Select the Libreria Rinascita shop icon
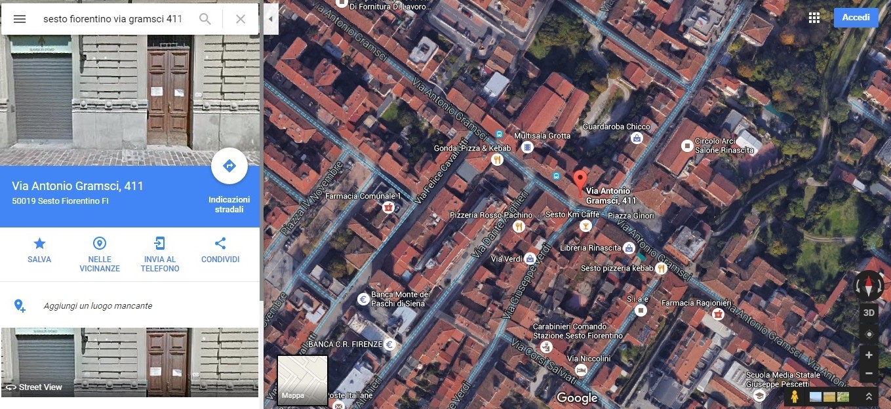The image size is (891, 409). [629, 248]
